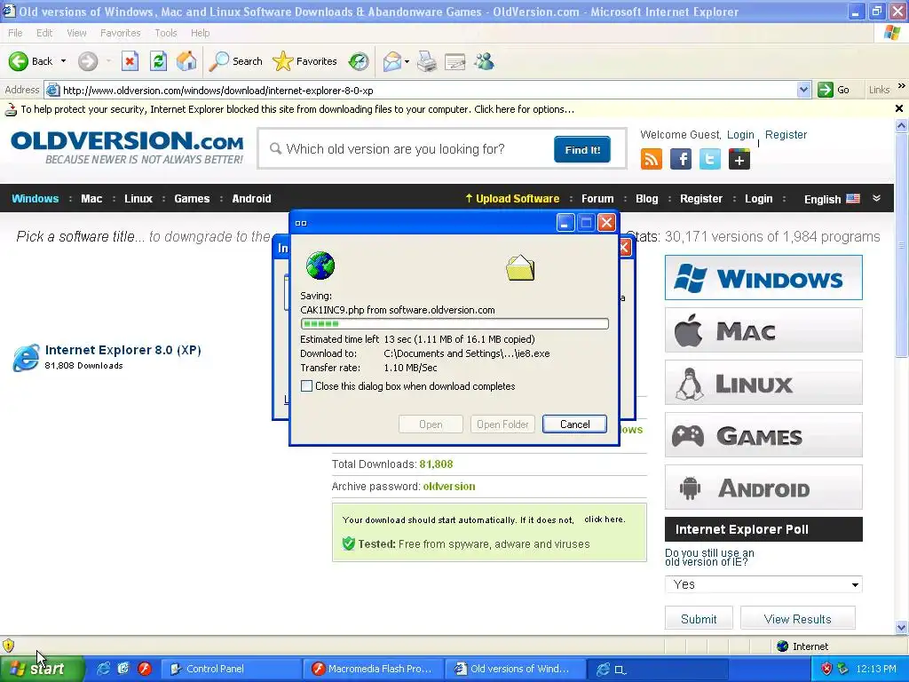Submit the Internet Explorer poll
The image size is (909, 682).
pos(699,619)
